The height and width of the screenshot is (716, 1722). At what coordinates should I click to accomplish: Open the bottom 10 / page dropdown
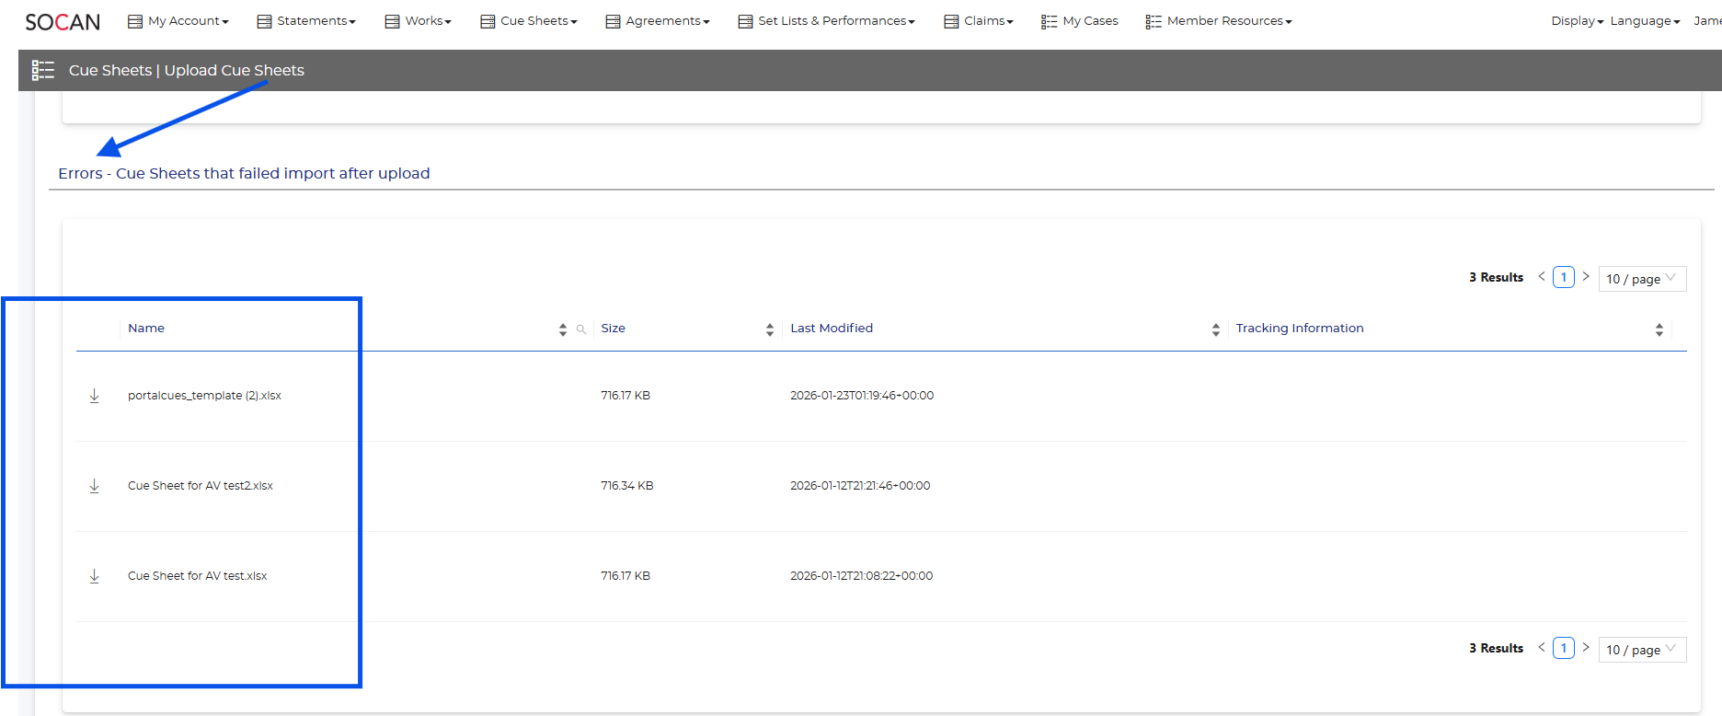(x=1642, y=650)
